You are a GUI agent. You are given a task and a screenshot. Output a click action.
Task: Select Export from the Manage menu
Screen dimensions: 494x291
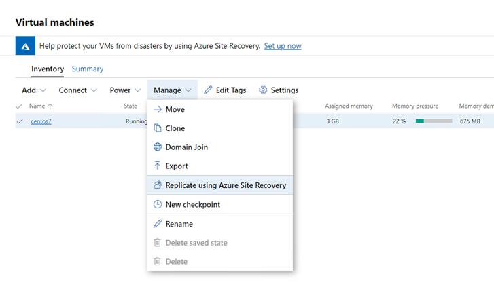click(219, 166)
